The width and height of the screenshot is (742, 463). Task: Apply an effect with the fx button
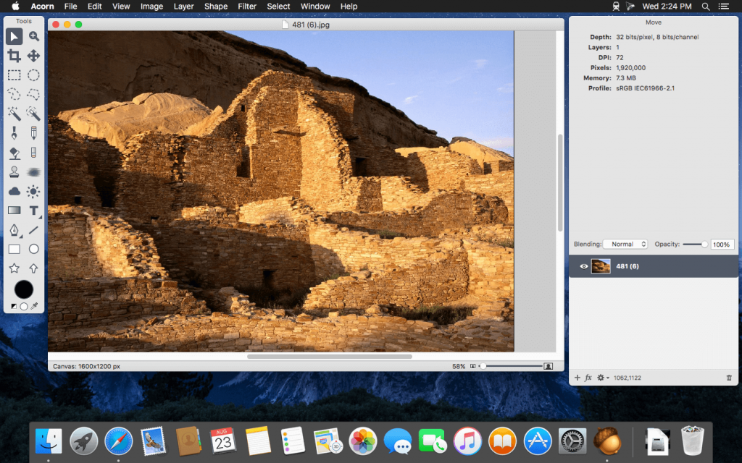tap(588, 377)
